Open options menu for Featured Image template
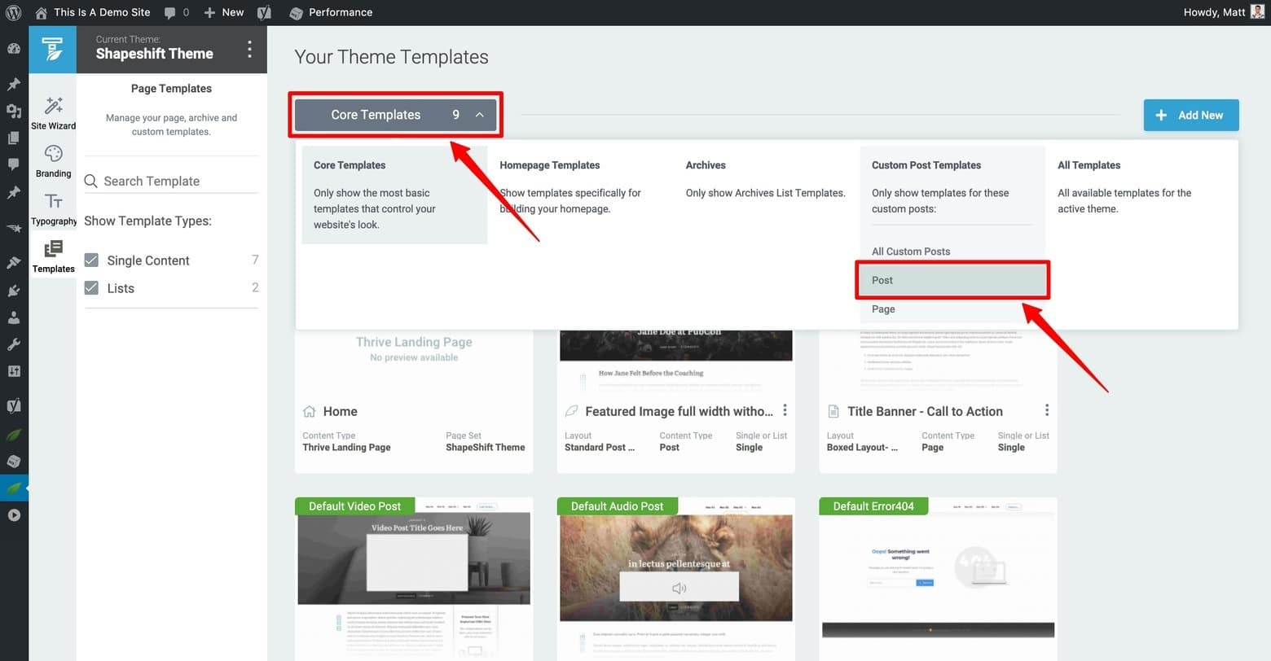Viewport: 1271px width, 661px height. (x=785, y=410)
